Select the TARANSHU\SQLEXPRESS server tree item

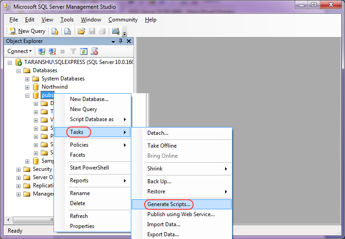pos(79,62)
